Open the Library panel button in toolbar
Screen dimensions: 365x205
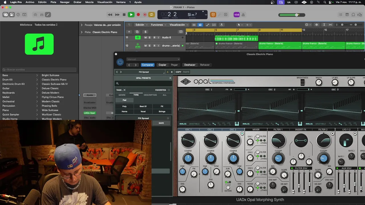point(5,15)
